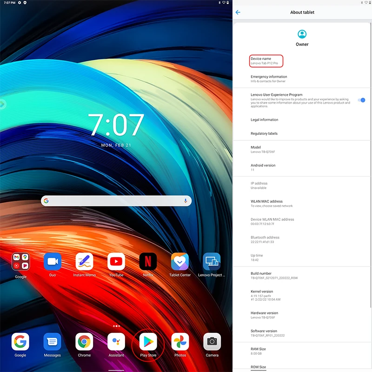Image resolution: width=372 pixels, height=372 pixels.
Task: Tap the Google logo in search bar
Action: 46,201
